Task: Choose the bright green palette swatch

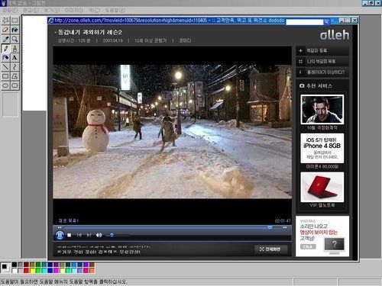Action: 38,271
